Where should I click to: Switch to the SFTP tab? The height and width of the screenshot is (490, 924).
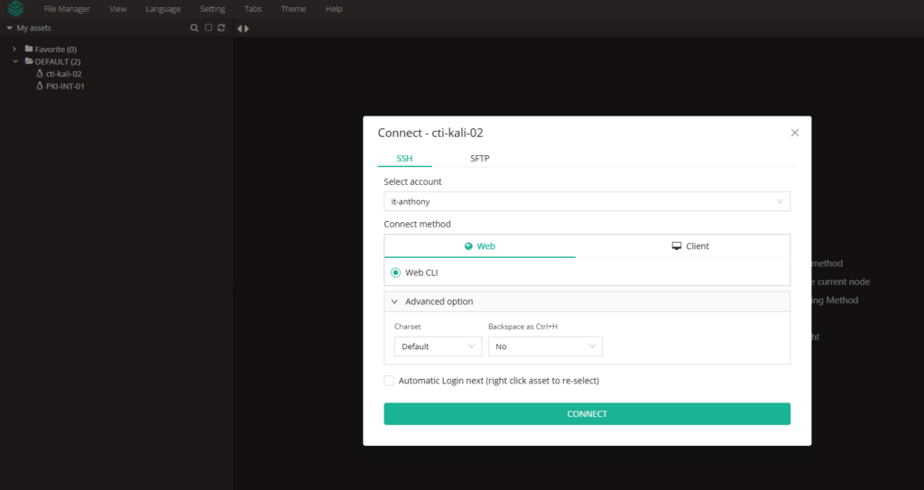click(480, 159)
